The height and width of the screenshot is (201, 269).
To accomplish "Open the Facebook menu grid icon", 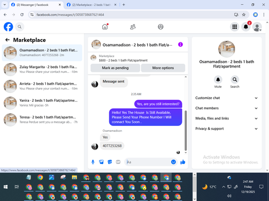I will point(235,27).
